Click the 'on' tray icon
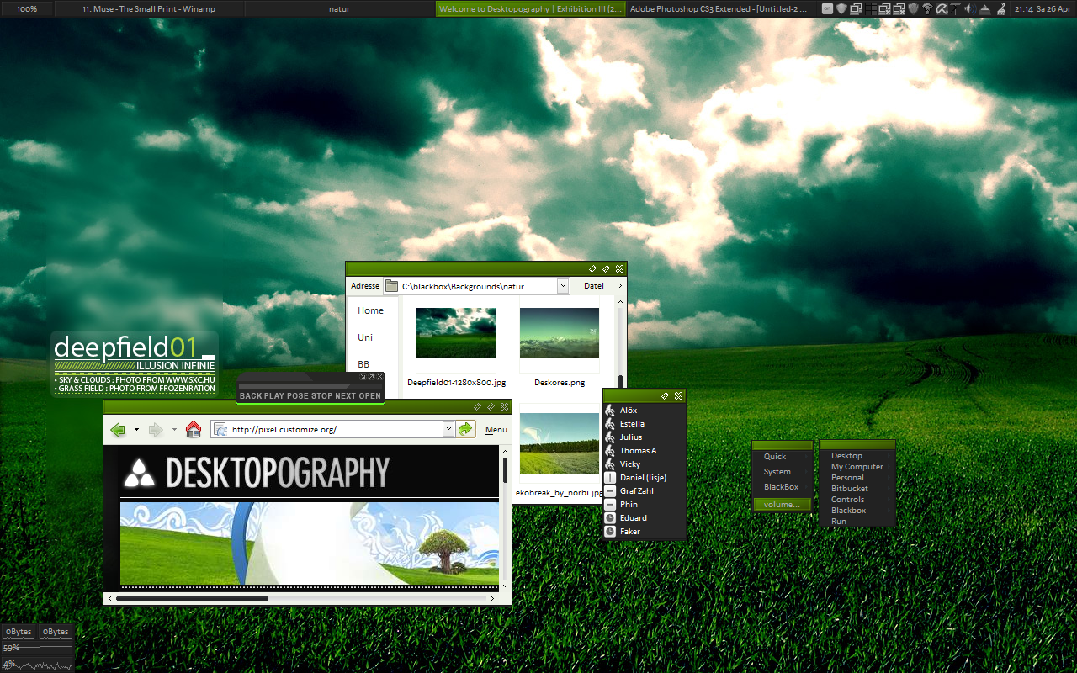 click(827, 8)
